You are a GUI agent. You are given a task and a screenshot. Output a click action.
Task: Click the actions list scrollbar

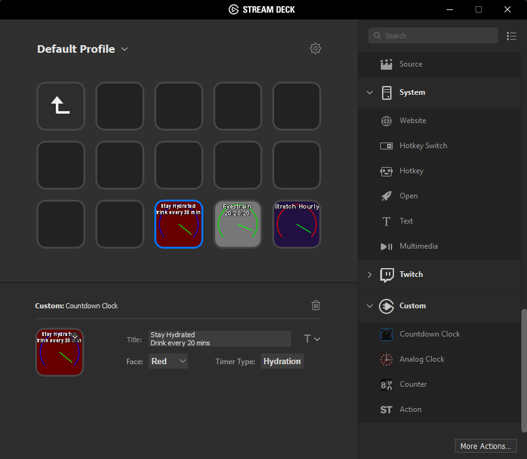click(x=524, y=370)
